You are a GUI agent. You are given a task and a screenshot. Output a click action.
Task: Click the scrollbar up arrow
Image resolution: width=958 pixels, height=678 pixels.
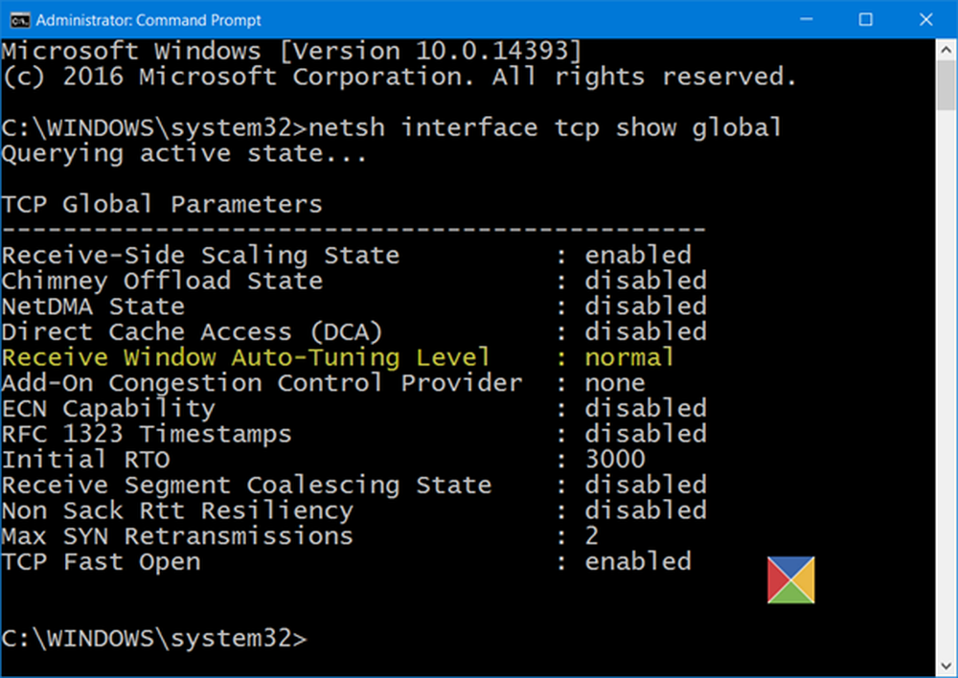946,48
